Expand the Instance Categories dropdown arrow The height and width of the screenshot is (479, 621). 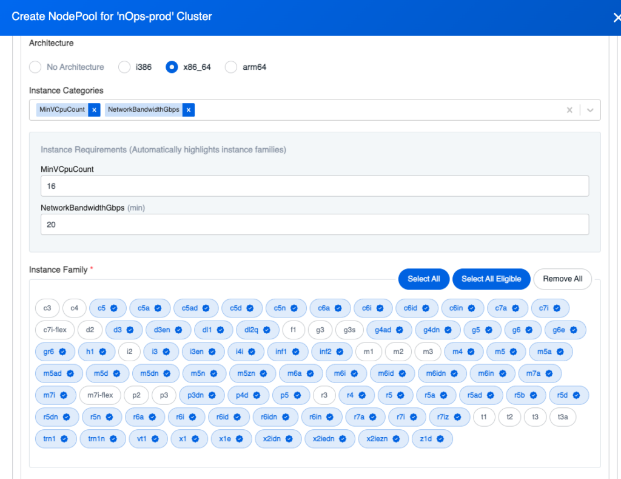click(x=590, y=110)
